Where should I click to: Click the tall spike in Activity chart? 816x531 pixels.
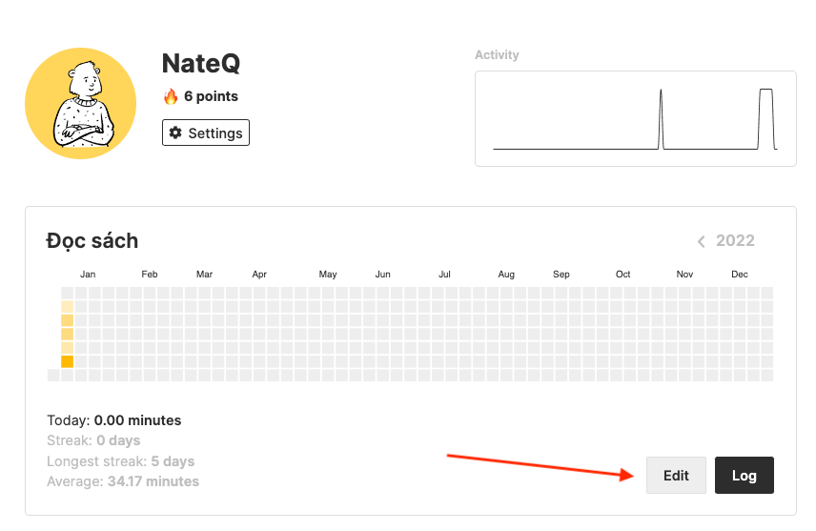[x=661, y=119]
